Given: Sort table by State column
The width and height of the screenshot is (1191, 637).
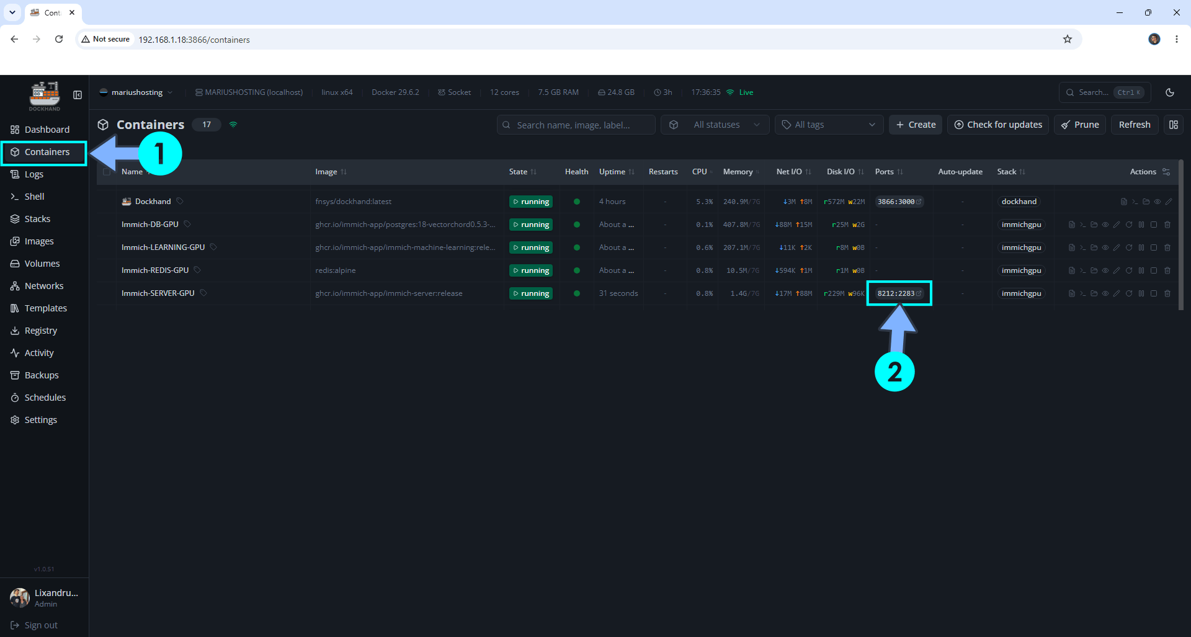Looking at the screenshot, I should [x=522, y=172].
